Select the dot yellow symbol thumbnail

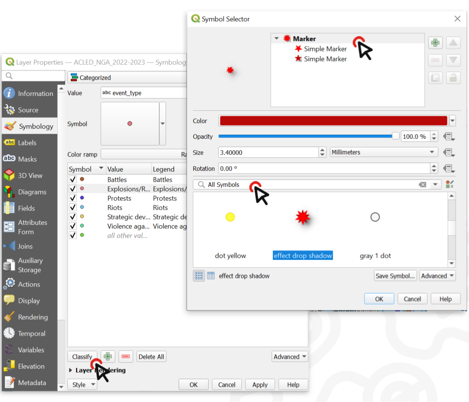[230, 217]
